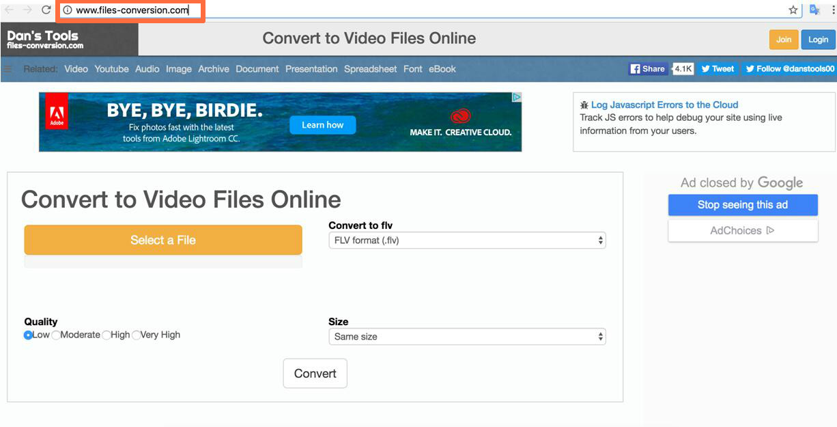Click the AdChoices icon on banner ad
The width and height of the screenshot is (837, 427).
[517, 97]
